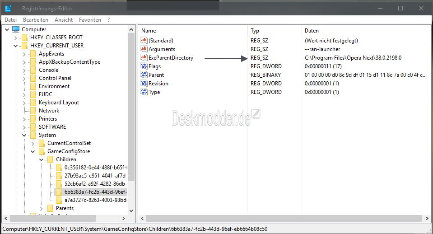Click the tree pane vertical scrollbar down arrow
Image resolution: width=433 pixels, height=234 pixels.
click(x=131, y=211)
